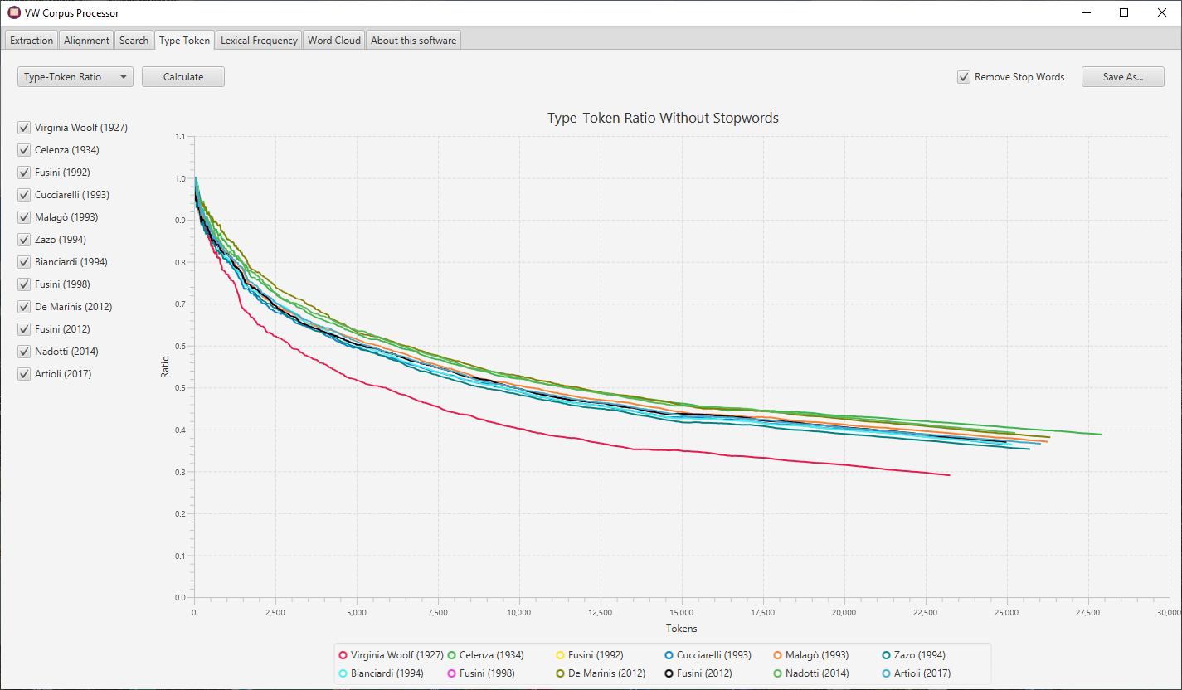Click the Nadotti (2014) legend marker

click(778, 673)
